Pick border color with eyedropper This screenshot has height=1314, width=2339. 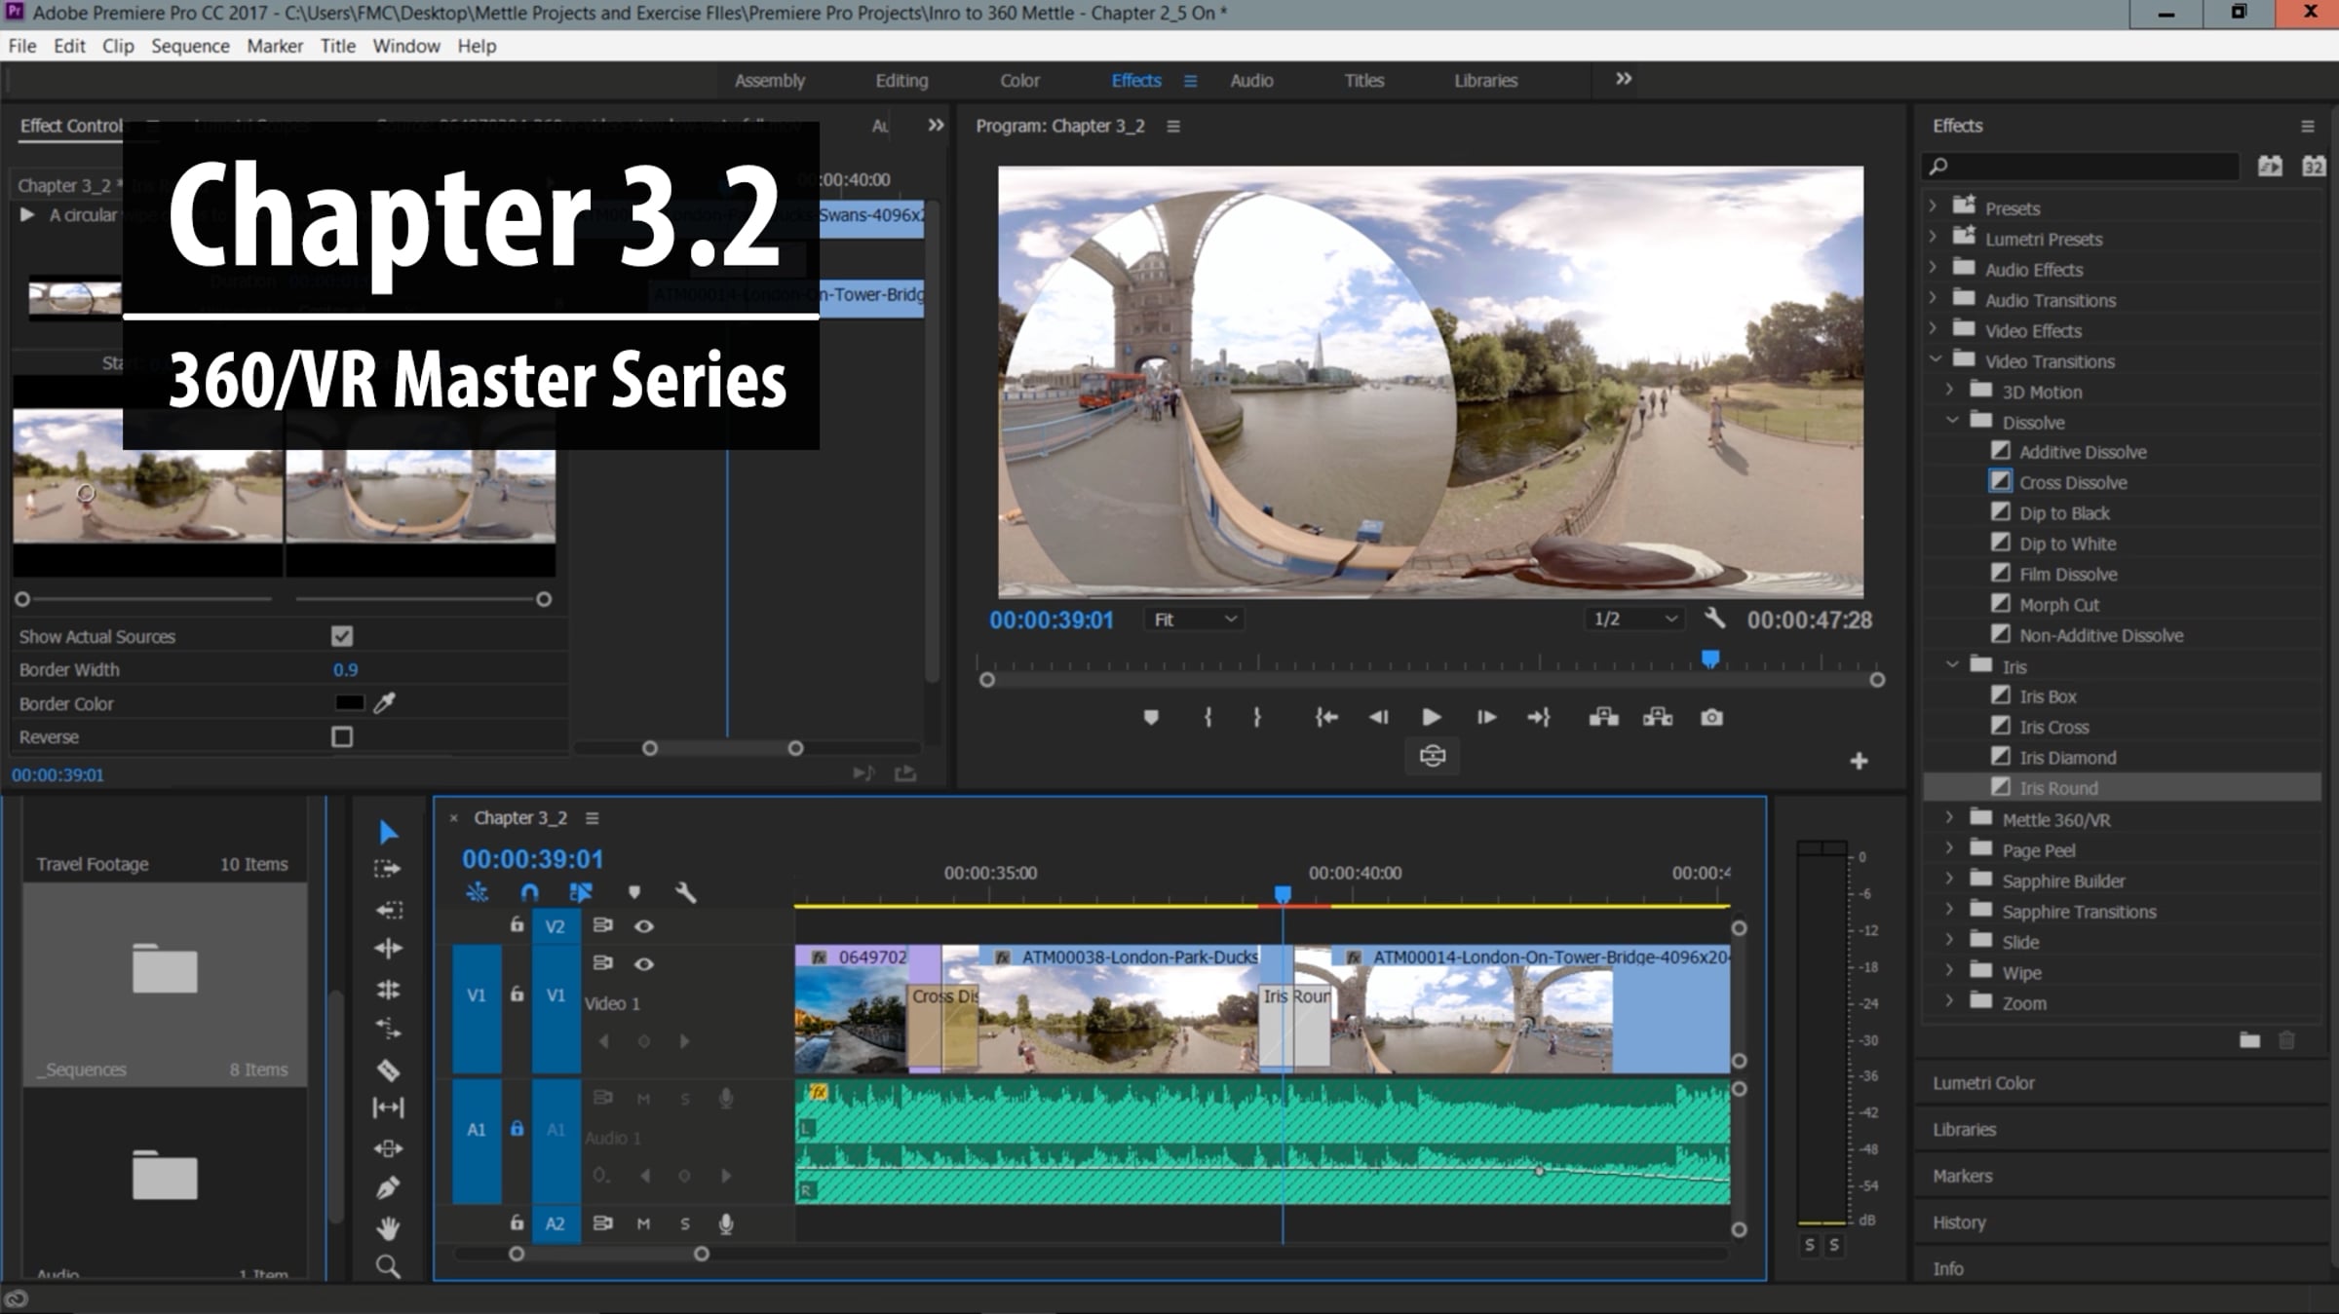(385, 702)
